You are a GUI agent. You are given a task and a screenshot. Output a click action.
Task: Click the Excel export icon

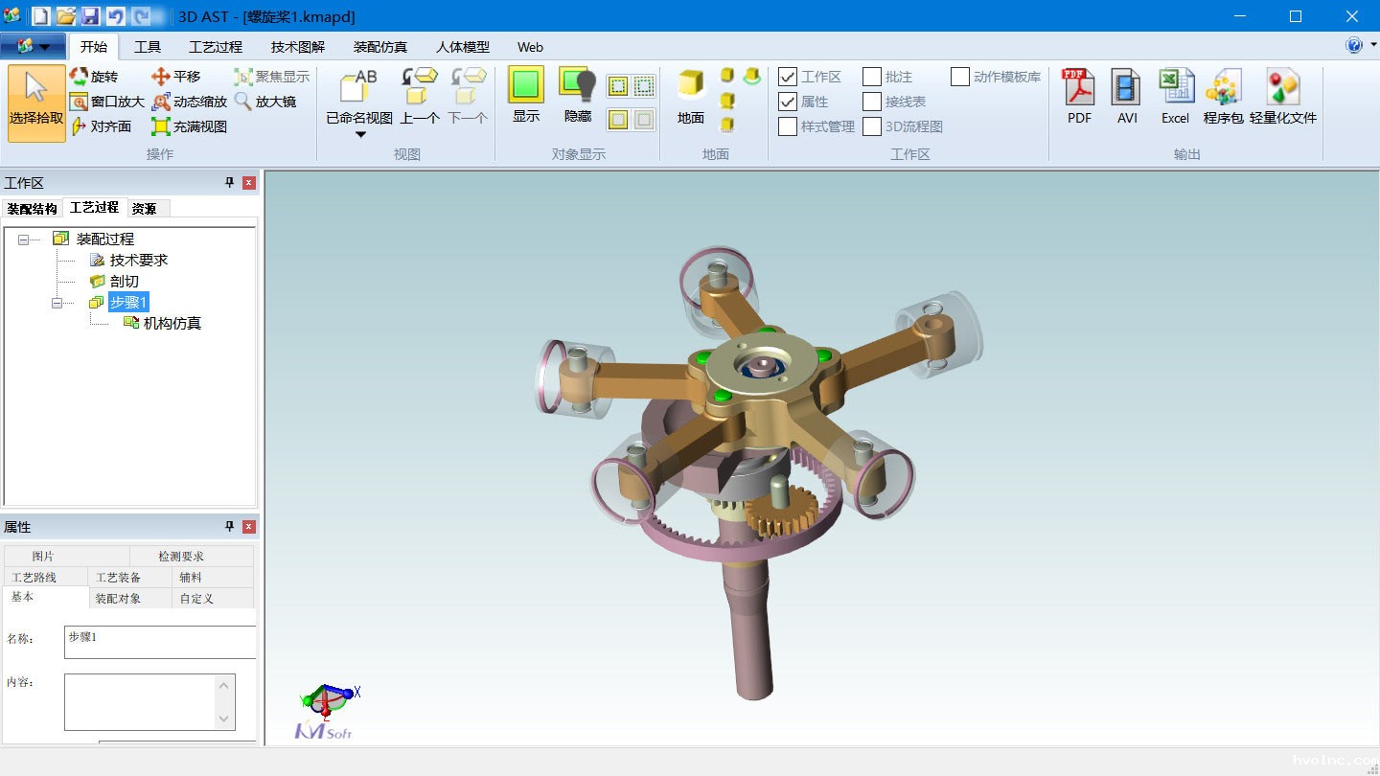click(1175, 96)
